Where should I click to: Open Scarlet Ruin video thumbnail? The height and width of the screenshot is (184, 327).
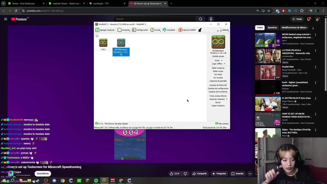pyautogui.click(x=268, y=72)
